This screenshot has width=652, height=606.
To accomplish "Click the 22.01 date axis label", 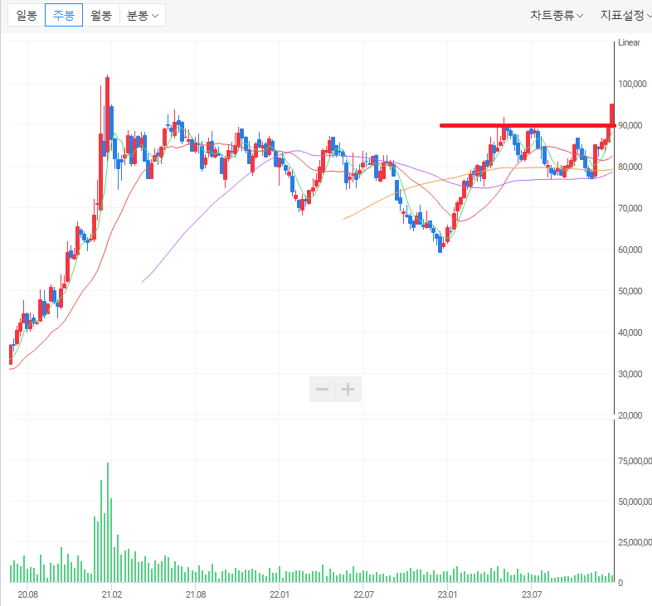I will click(x=279, y=594).
